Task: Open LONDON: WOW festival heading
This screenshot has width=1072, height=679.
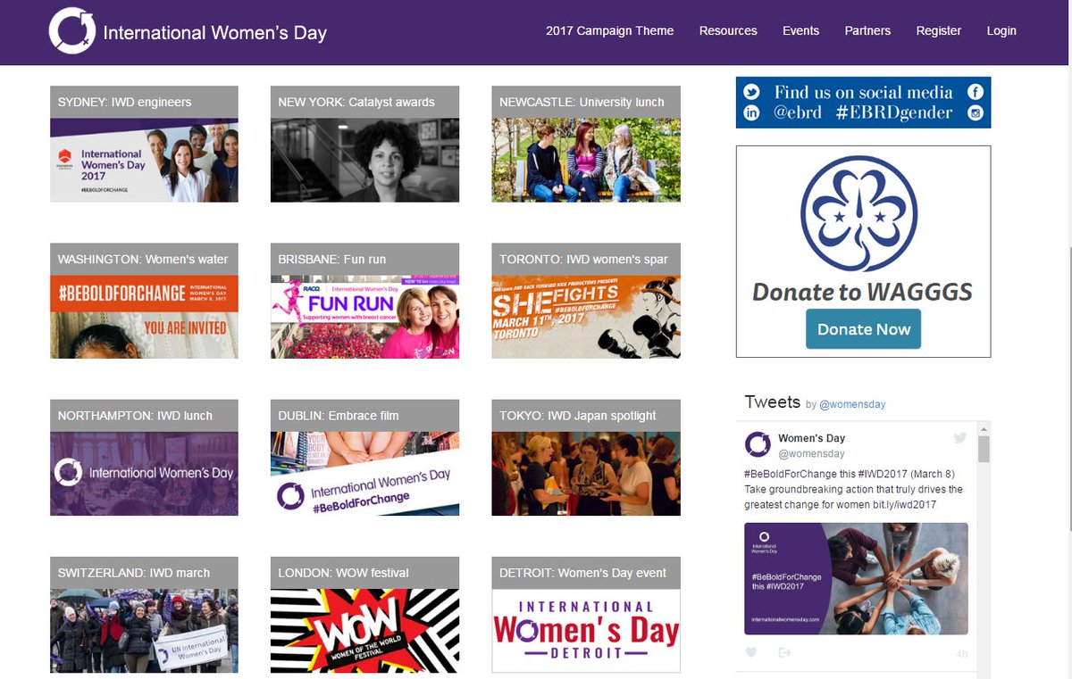Action: point(364,572)
